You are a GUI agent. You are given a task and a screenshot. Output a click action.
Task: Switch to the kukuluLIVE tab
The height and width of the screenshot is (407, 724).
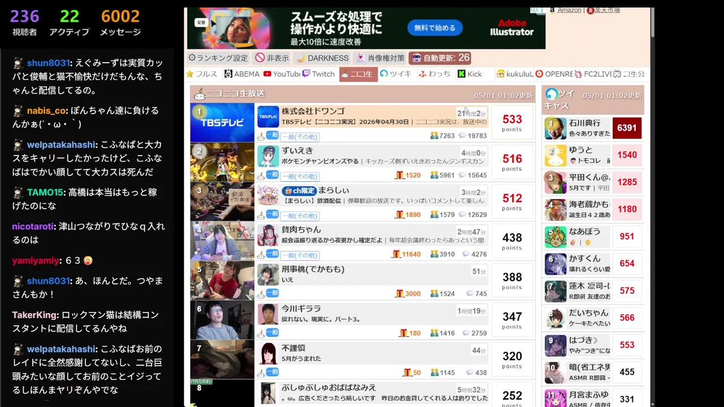pos(515,74)
